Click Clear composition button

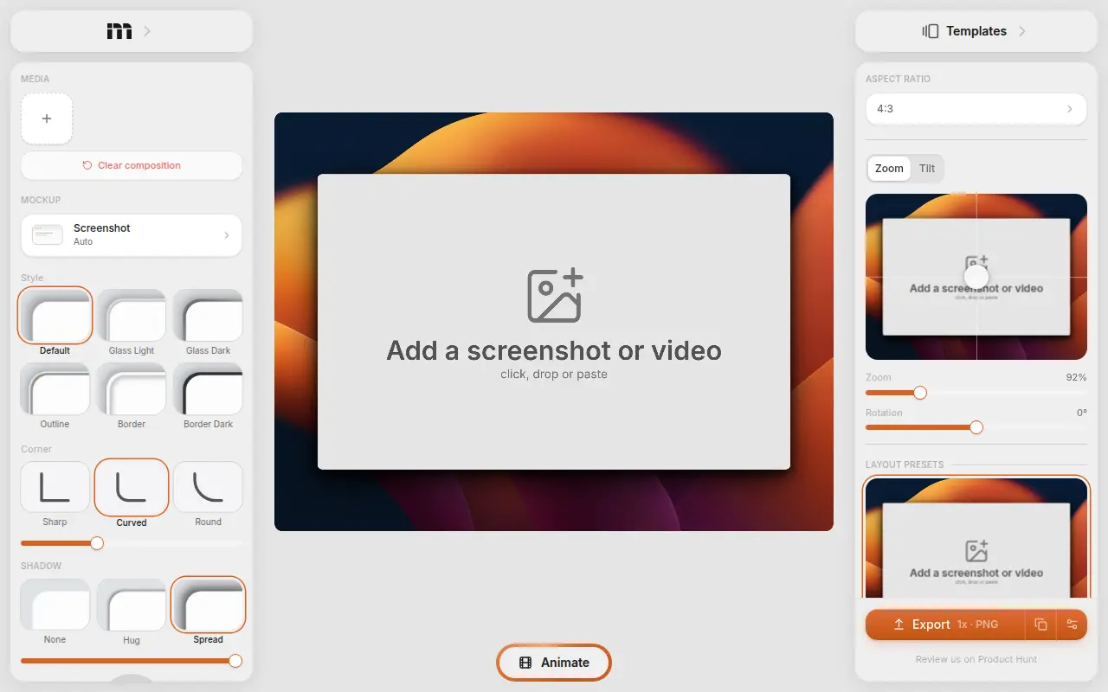pyautogui.click(x=132, y=165)
